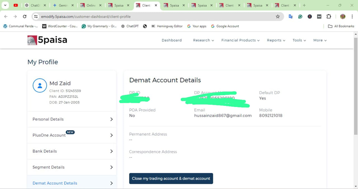Open My Grammarly bookmark
Image resolution: width=358 pixels, height=189 pixels.
point(99,26)
